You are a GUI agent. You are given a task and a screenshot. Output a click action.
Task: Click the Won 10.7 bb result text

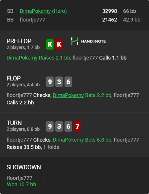[22, 184]
